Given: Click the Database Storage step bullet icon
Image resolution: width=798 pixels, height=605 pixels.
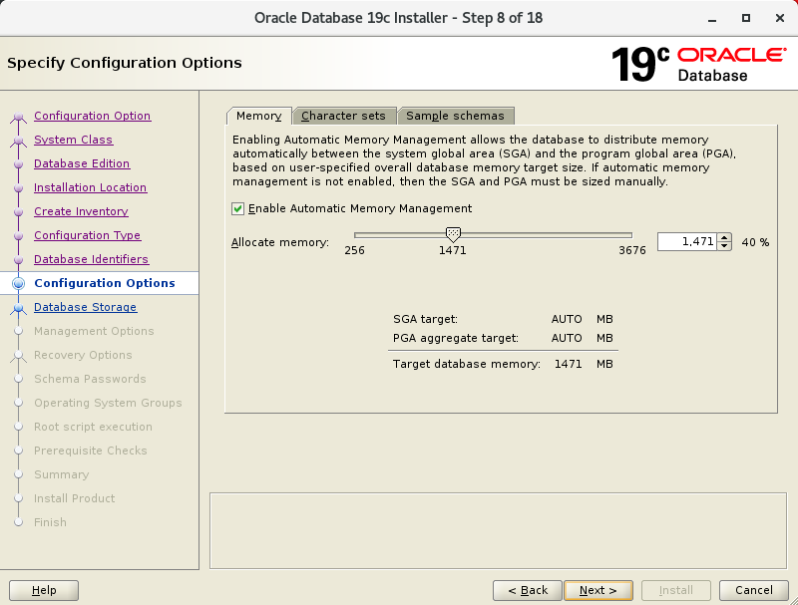Looking at the screenshot, I should 18,308.
